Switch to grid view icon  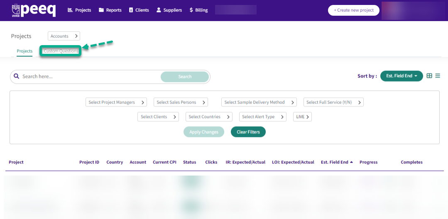coord(429,76)
